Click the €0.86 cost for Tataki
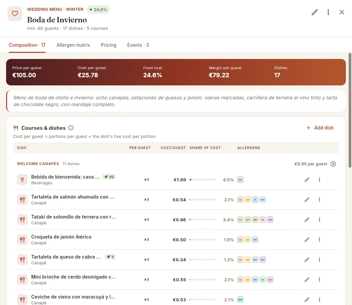The width and height of the screenshot is (352, 305). (x=179, y=220)
